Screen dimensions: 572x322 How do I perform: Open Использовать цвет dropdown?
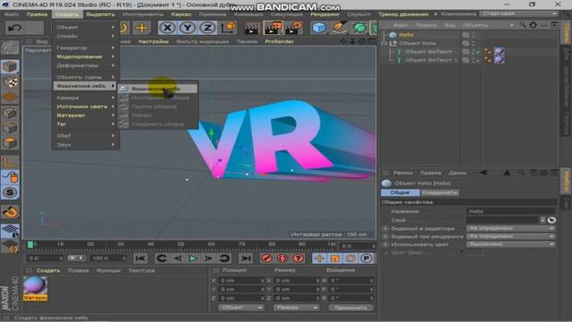tap(511, 244)
